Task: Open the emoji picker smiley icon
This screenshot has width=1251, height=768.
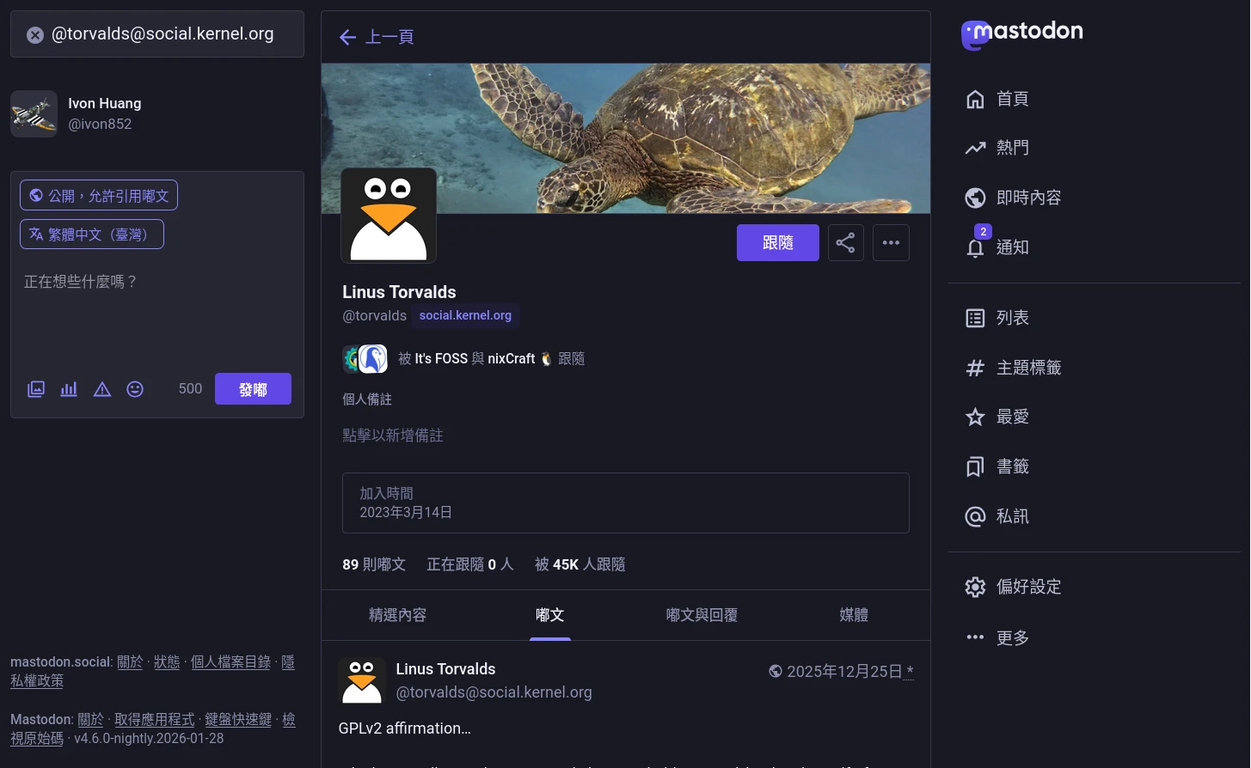Action: (135, 389)
